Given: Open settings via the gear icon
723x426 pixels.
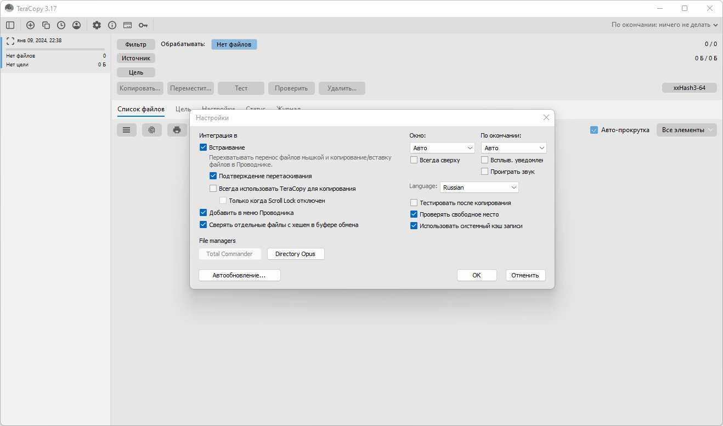Looking at the screenshot, I should tap(97, 25).
